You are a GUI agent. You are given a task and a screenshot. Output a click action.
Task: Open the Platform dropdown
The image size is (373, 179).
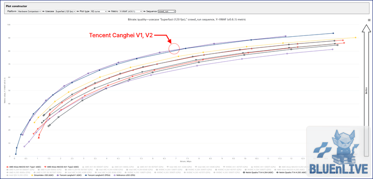pos(30,11)
